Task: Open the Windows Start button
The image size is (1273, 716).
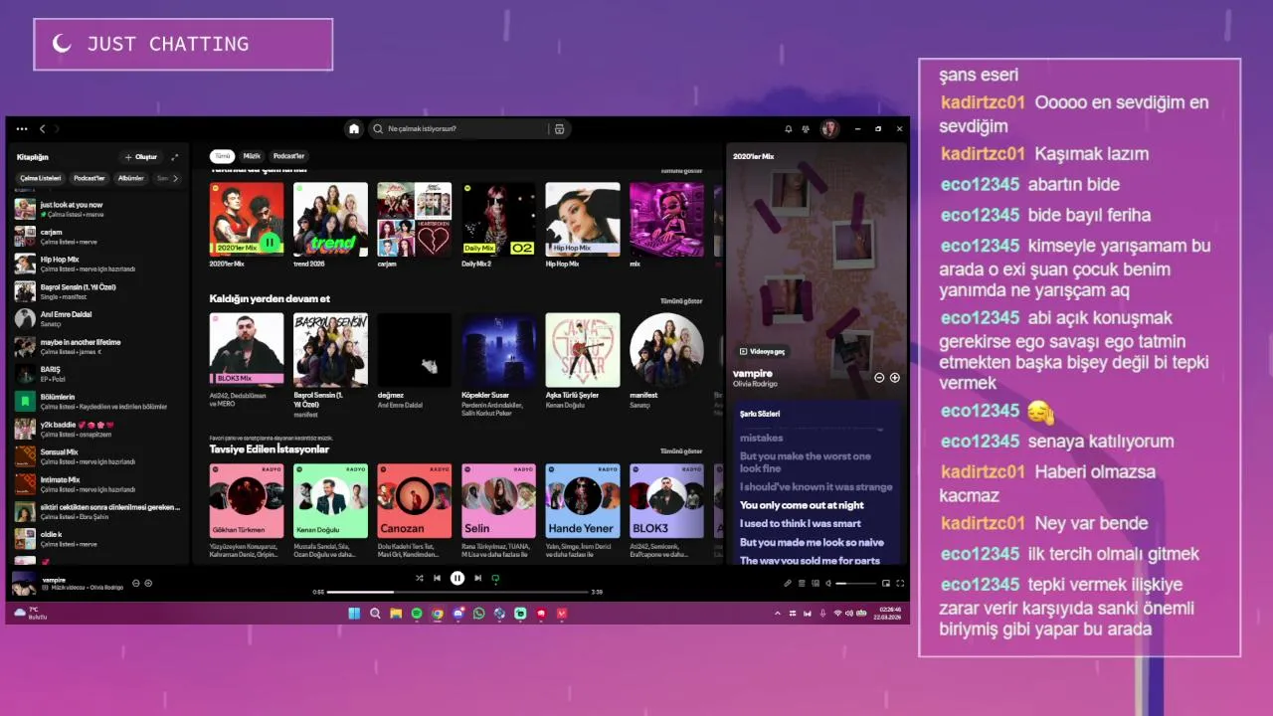Action: click(x=354, y=614)
